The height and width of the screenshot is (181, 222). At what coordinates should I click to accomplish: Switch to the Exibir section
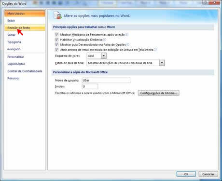coord(25,21)
